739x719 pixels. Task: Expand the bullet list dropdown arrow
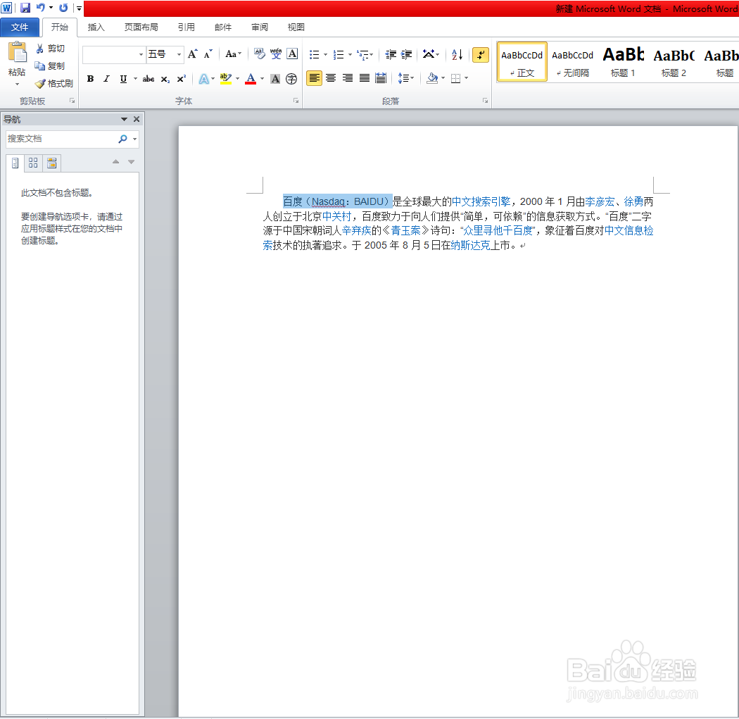click(325, 55)
